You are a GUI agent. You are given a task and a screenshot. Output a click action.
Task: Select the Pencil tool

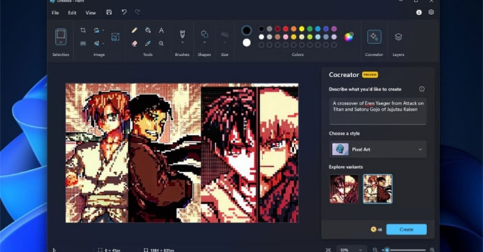point(135,30)
